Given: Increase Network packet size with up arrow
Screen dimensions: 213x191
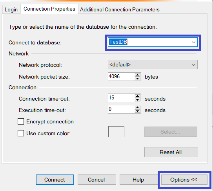Looking at the screenshot, I should (x=138, y=75).
